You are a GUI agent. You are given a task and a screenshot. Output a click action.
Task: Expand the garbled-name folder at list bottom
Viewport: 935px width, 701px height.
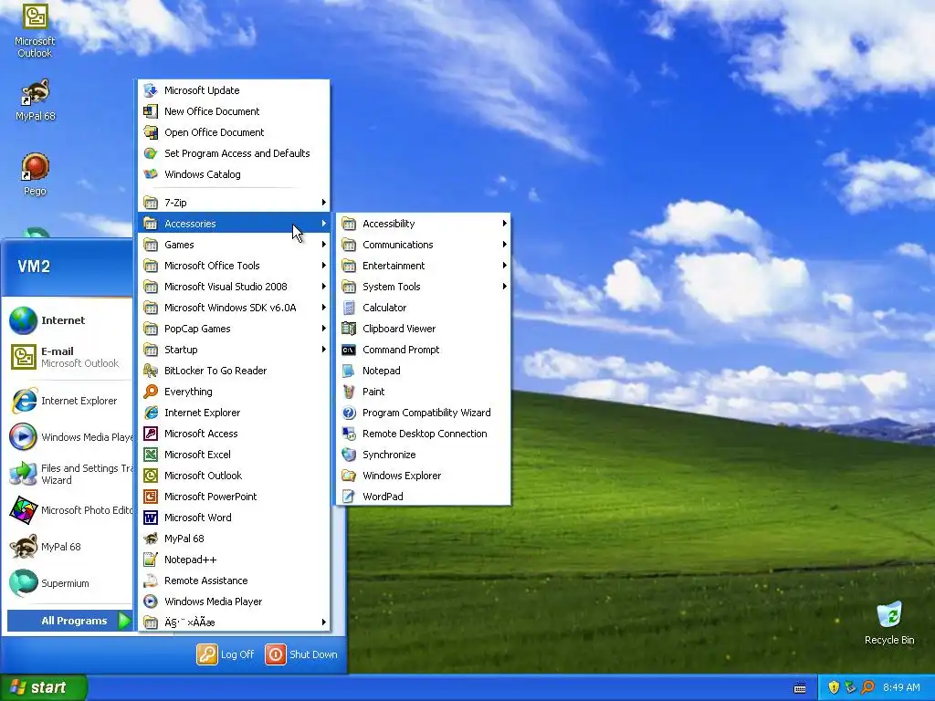(234, 622)
